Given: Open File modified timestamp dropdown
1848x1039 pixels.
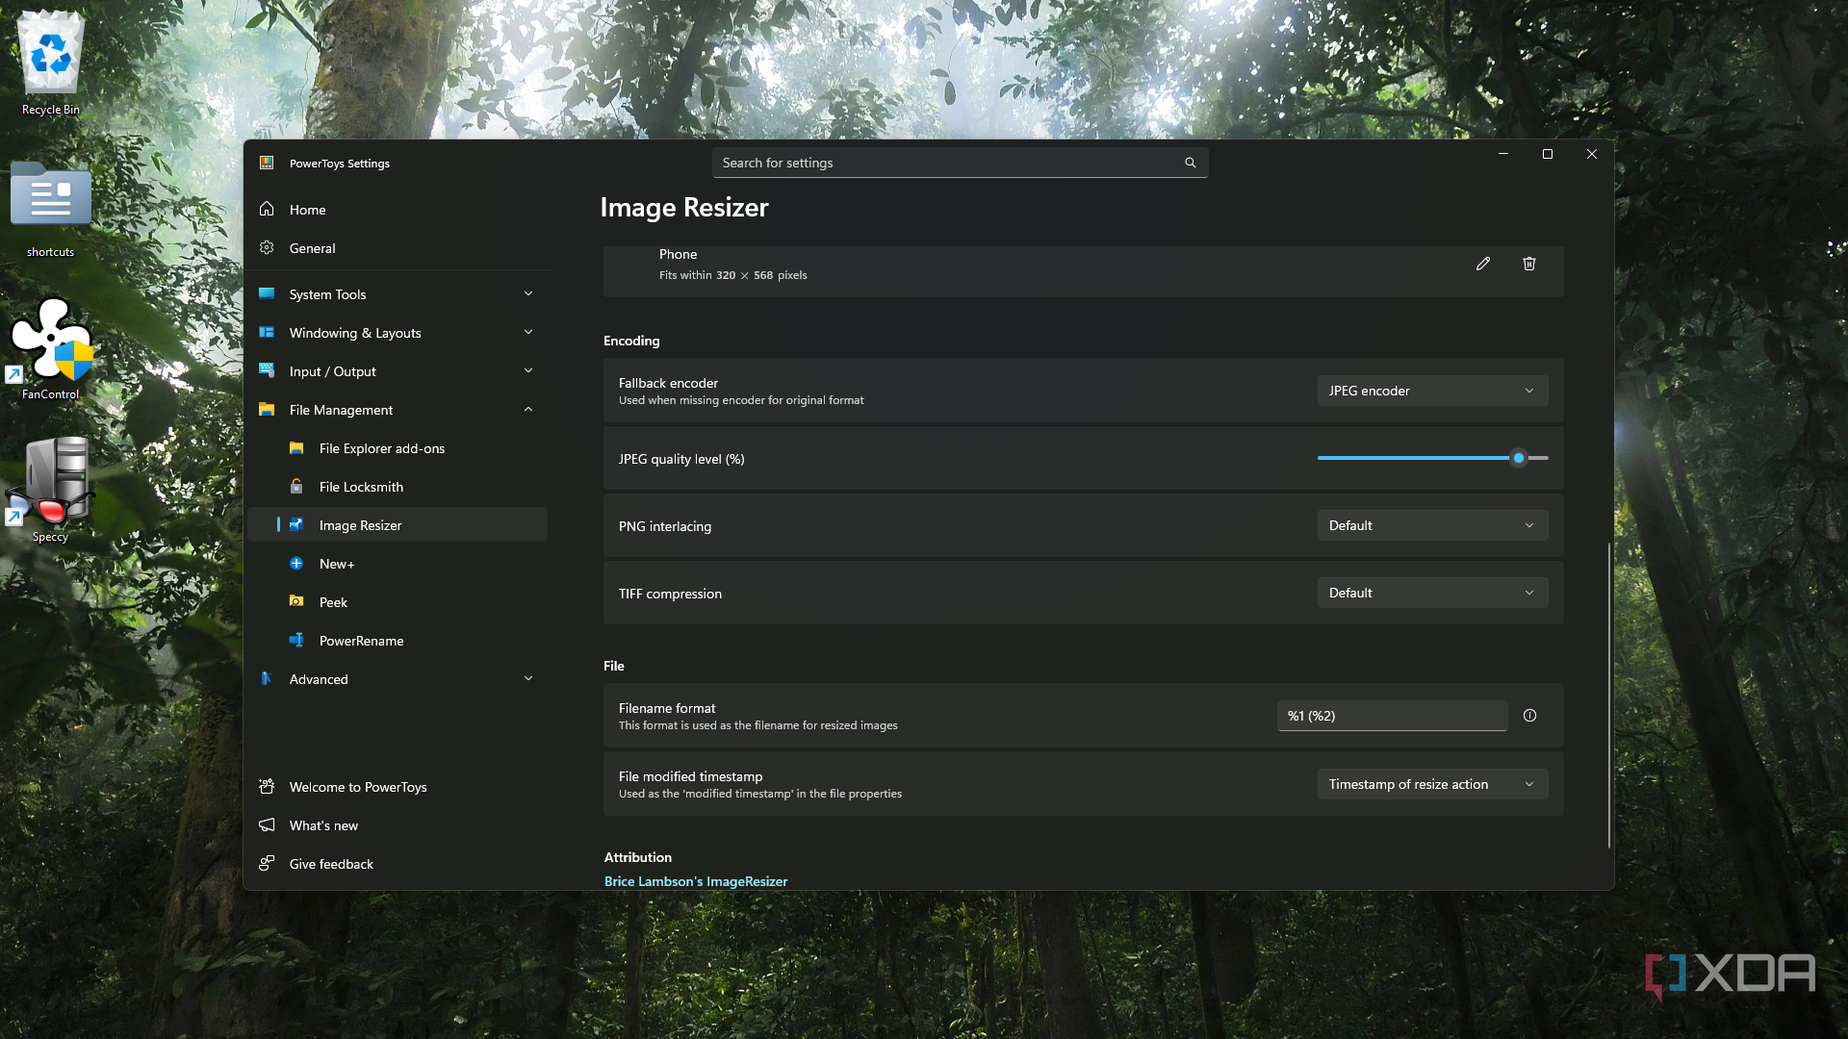Looking at the screenshot, I should coord(1432,784).
